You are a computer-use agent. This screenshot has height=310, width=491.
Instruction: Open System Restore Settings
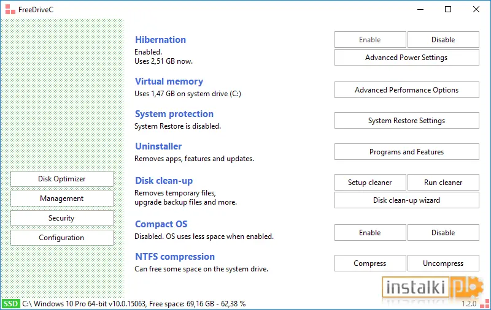pyautogui.click(x=406, y=121)
